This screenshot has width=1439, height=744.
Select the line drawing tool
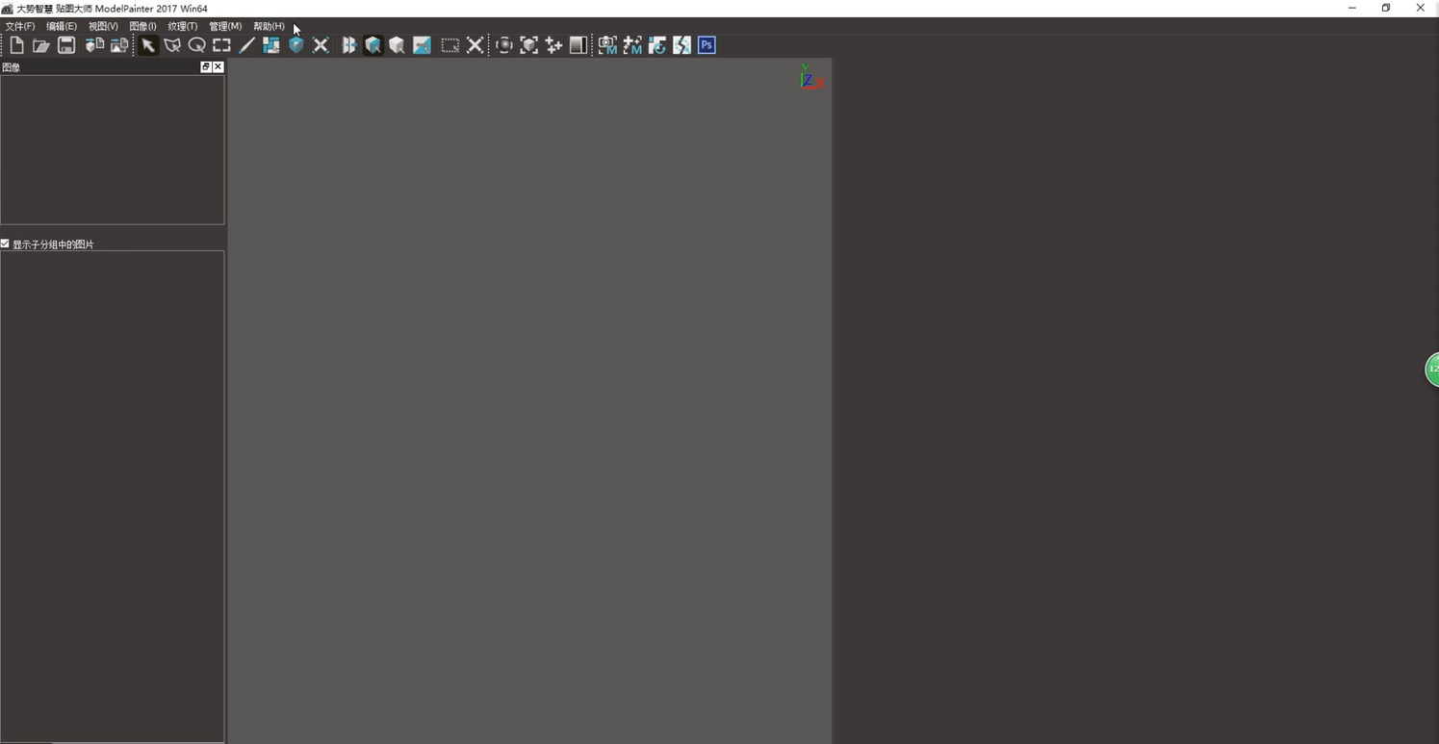point(246,44)
